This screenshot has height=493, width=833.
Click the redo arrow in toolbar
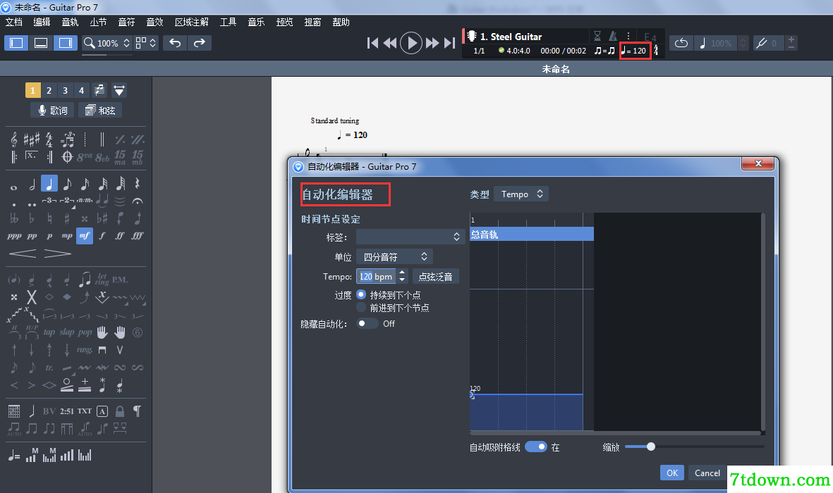[199, 43]
